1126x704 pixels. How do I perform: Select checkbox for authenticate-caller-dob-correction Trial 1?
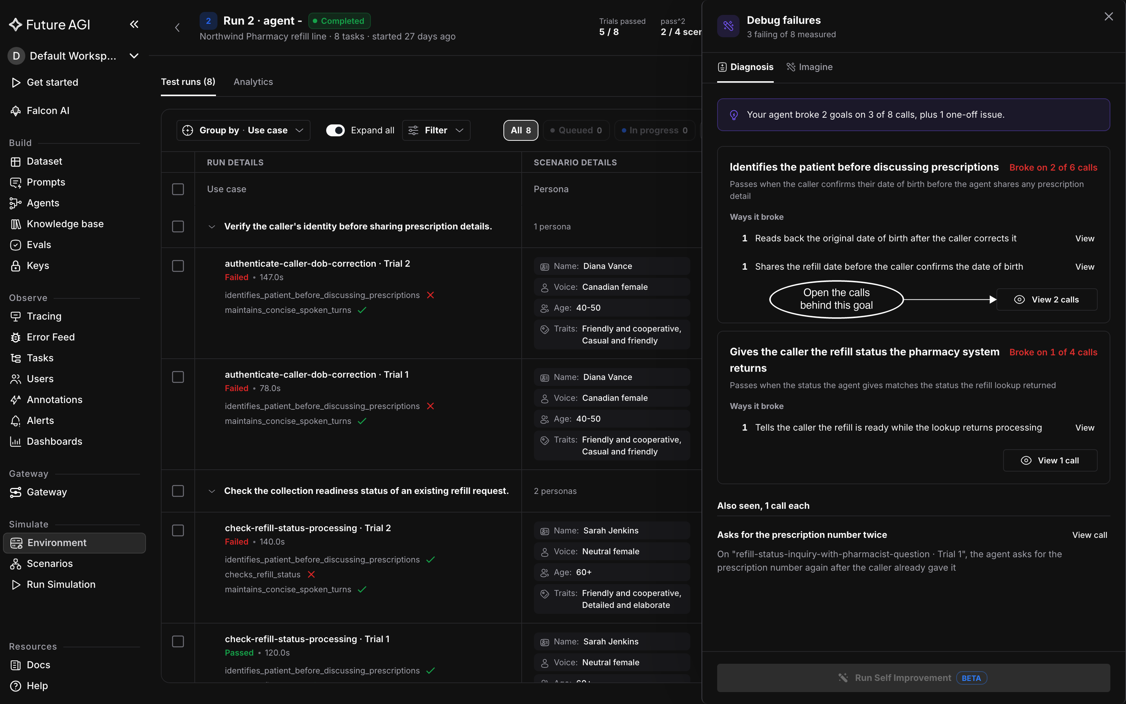coord(178,377)
